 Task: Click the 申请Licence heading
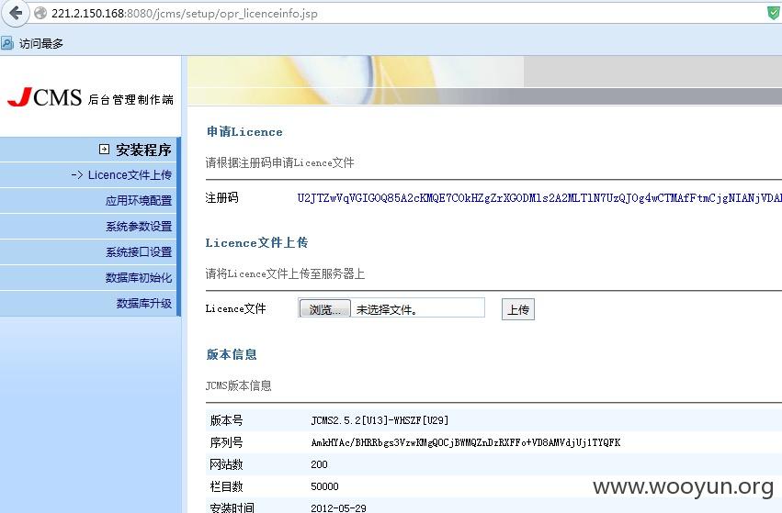tap(244, 132)
